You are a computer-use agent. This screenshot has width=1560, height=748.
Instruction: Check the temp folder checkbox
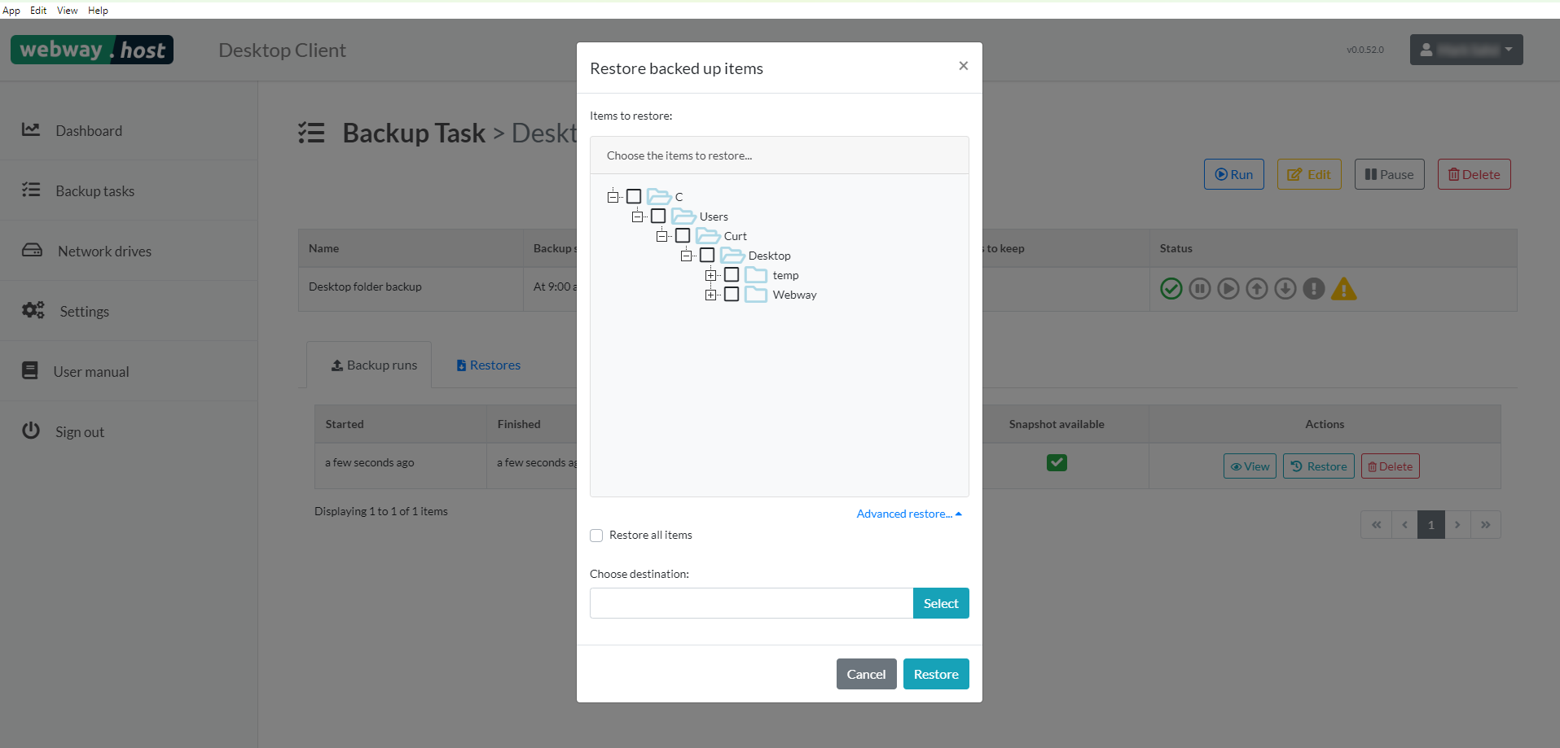coord(732,275)
